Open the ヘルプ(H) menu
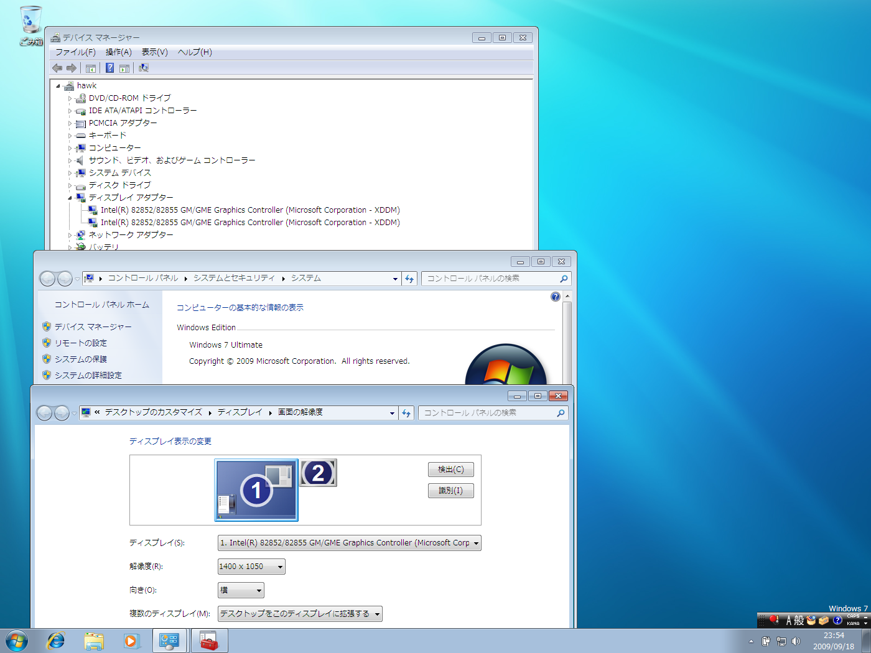 pyautogui.click(x=195, y=52)
